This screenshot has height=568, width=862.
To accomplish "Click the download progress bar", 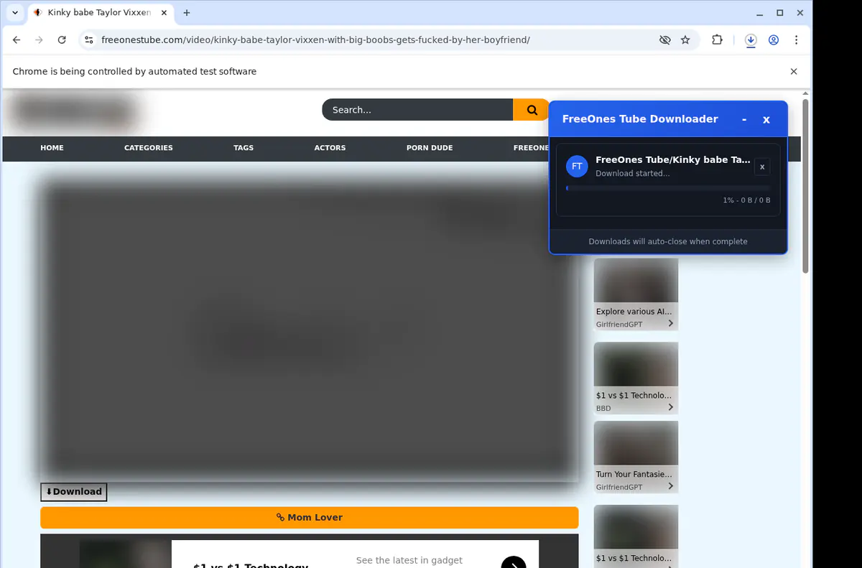I will [x=668, y=188].
